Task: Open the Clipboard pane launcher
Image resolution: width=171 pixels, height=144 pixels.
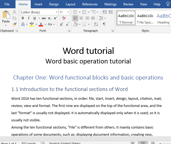Action: tap(17, 31)
